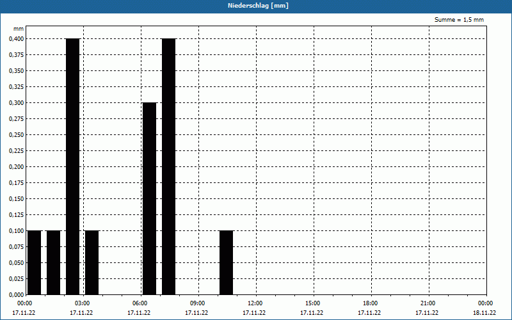
Task: Click the 09:00 time label
Action: coord(198,303)
